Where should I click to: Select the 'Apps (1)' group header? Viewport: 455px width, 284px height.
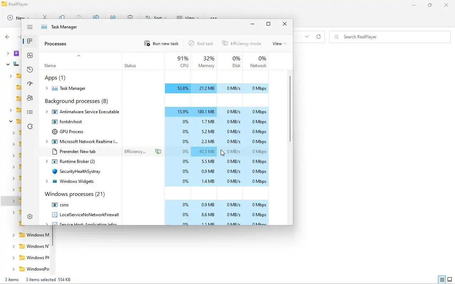(x=55, y=78)
